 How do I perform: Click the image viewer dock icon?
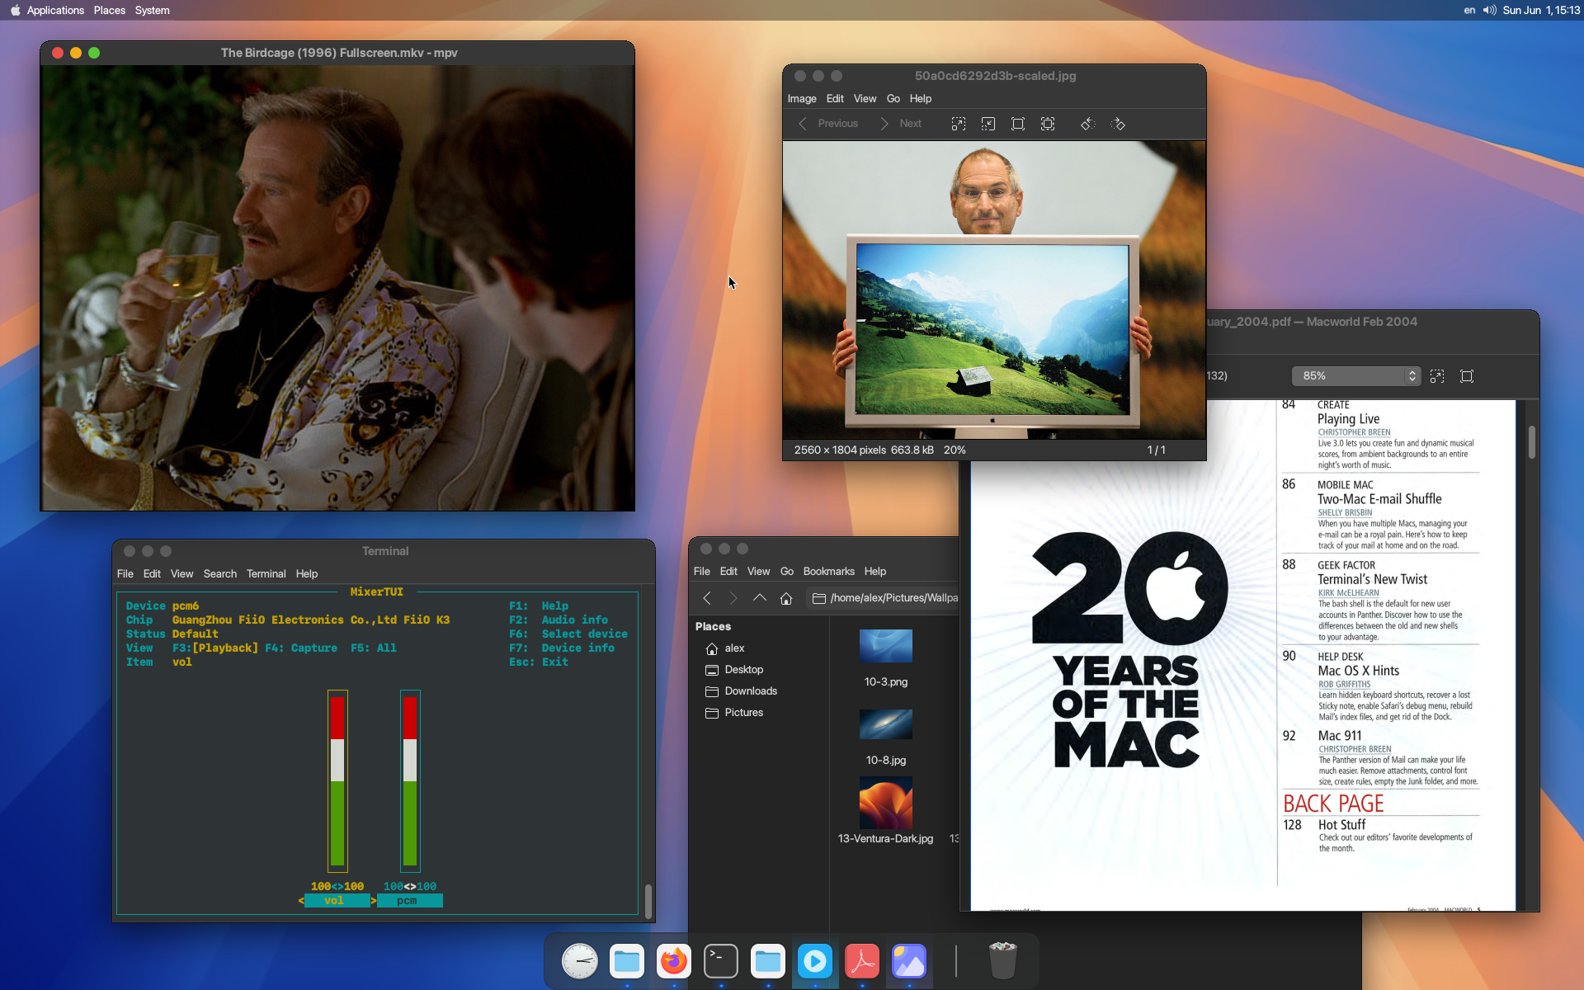908,961
